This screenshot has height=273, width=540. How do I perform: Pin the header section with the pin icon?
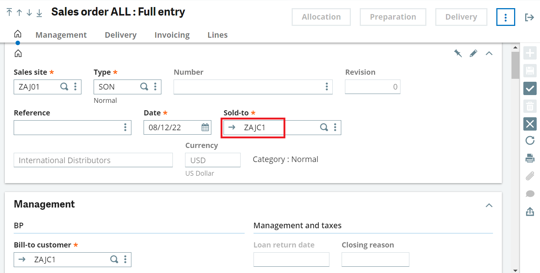pos(458,53)
